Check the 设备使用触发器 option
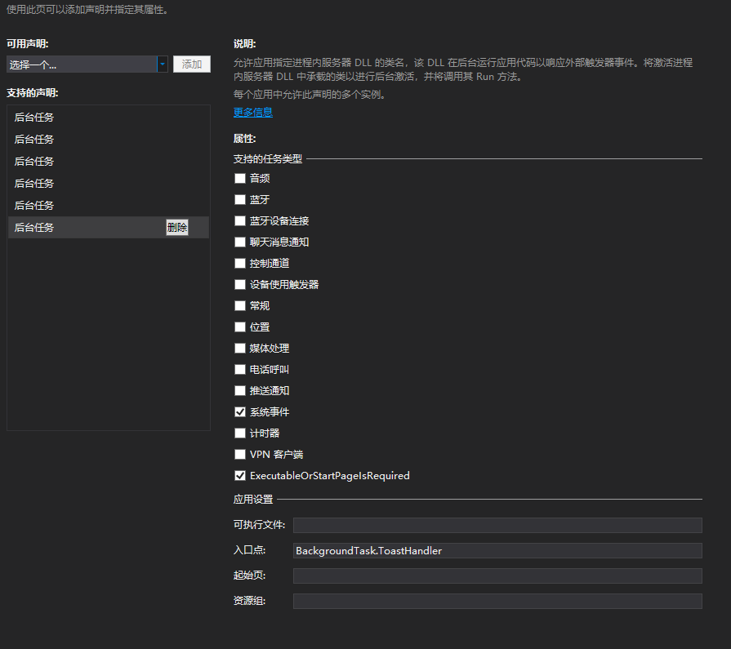731x649 pixels. point(240,284)
